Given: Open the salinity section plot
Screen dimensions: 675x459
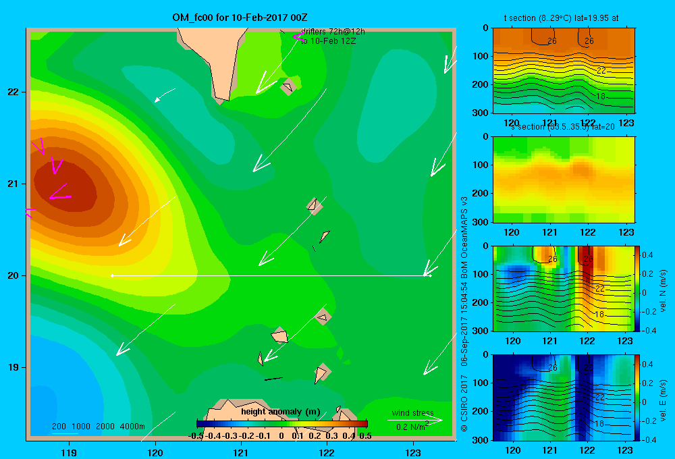Looking at the screenshot, I should pos(564,180).
